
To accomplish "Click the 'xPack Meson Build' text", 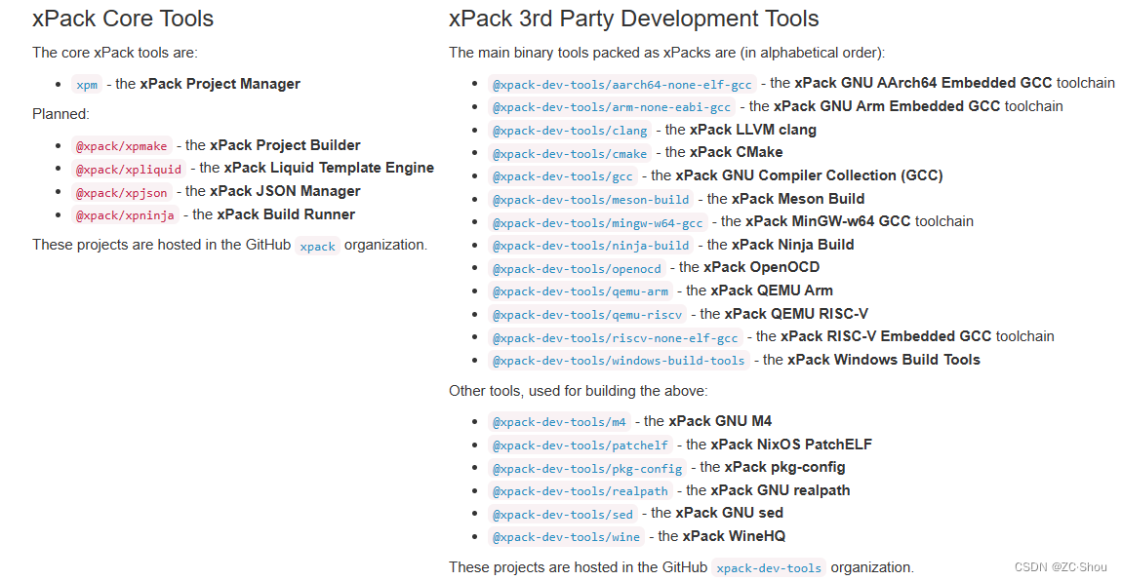I will (798, 199).
